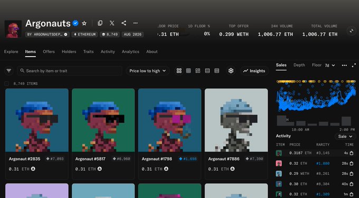This screenshot has width=359, height=198.
Task: Click the OpenSea marketplace icon on Argonaut #1798
Action: (x=166, y=169)
